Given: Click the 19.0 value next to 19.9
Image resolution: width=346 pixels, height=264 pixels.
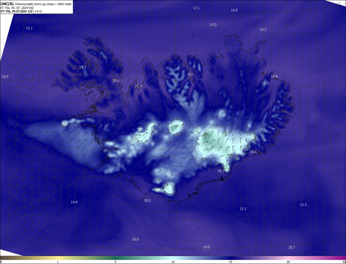Looking at the screenshot, I should [135, 239].
